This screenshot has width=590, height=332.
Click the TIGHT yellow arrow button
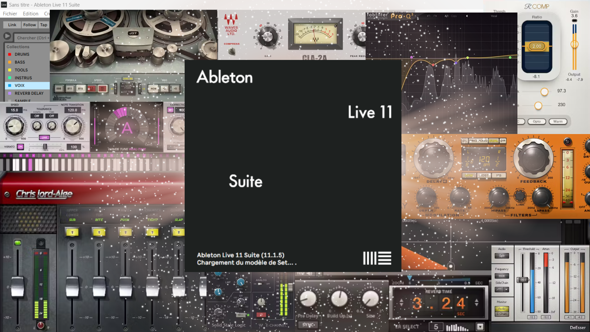(x=152, y=232)
